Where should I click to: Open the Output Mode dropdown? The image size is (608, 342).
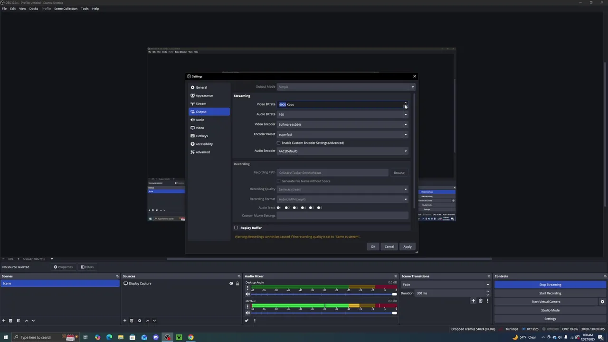coord(346,87)
